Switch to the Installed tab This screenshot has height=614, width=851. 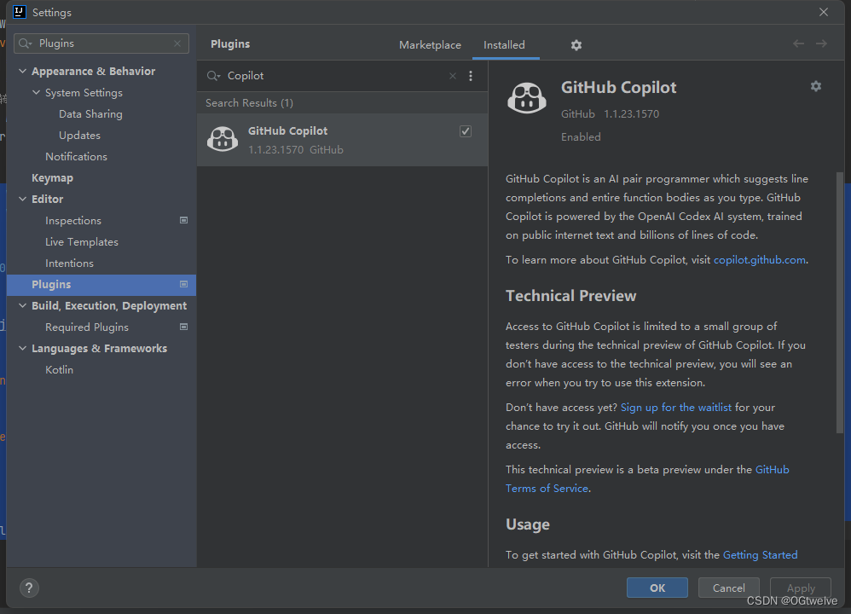click(504, 45)
